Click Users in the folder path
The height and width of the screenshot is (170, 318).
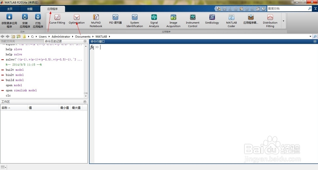point(43,37)
